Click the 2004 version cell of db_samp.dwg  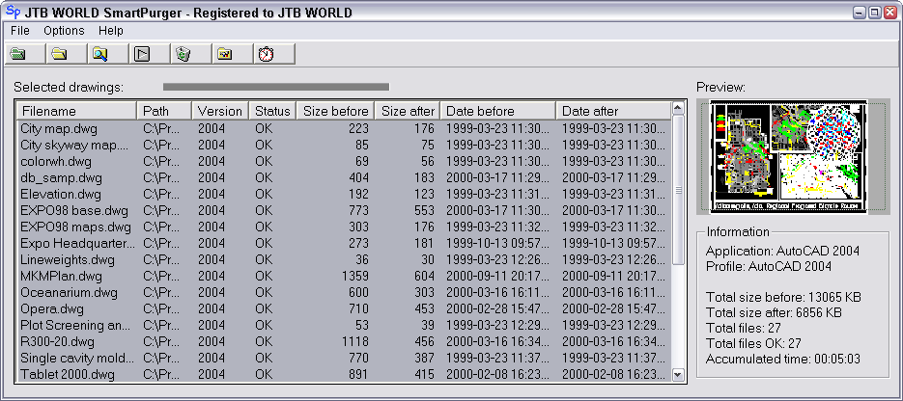click(212, 177)
